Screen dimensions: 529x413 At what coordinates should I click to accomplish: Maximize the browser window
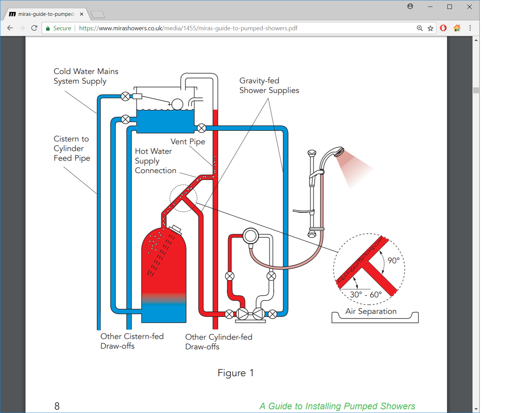(449, 7)
